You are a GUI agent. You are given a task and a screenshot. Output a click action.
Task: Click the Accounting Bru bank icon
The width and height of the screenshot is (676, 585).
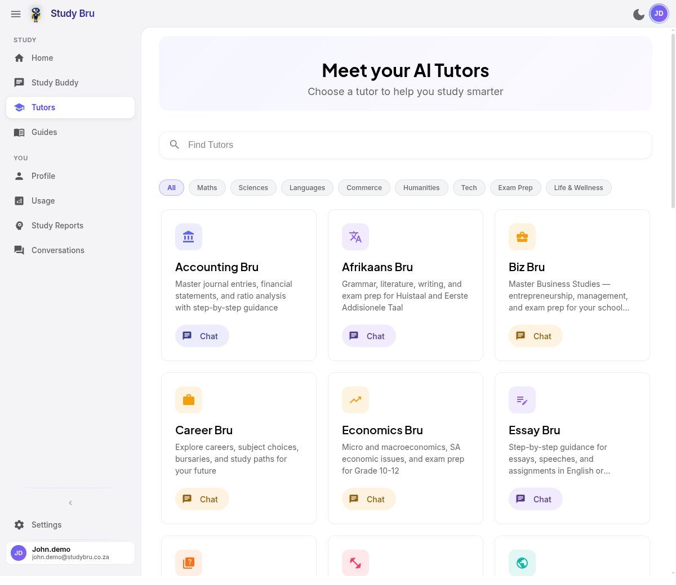click(x=189, y=237)
